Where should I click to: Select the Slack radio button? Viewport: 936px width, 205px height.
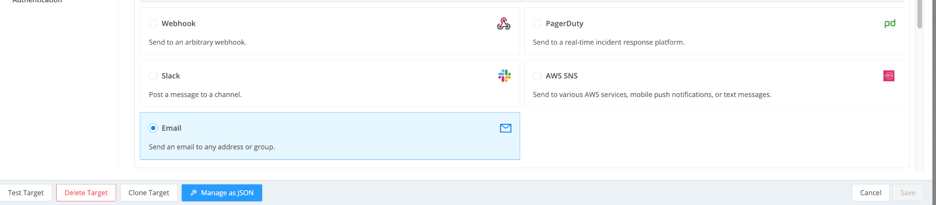point(153,76)
